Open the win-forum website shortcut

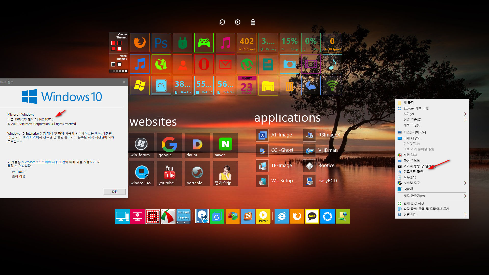click(x=141, y=145)
